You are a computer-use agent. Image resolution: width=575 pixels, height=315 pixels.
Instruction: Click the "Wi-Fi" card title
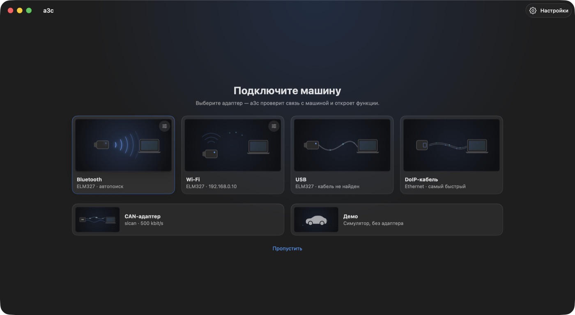click(x=193, y=180)
